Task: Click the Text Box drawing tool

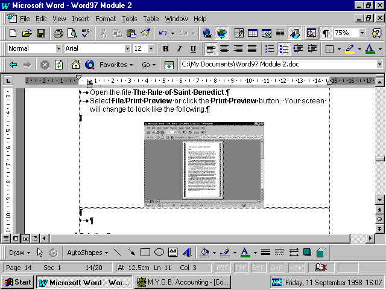Action: click(x=172, y=253)
